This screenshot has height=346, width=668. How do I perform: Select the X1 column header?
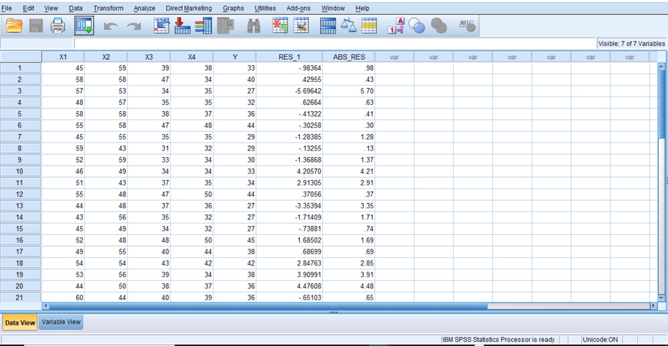(x=63, y=57)
